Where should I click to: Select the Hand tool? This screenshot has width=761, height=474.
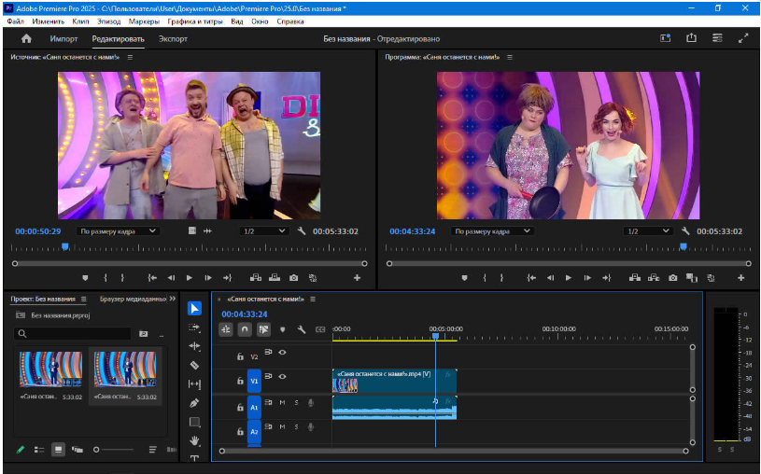tap(194, 440)
